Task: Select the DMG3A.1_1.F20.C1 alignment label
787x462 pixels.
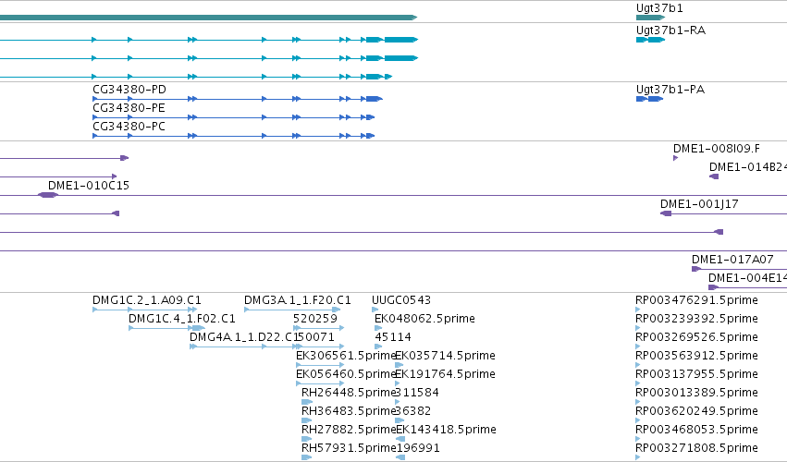Action: coord(297,300)
